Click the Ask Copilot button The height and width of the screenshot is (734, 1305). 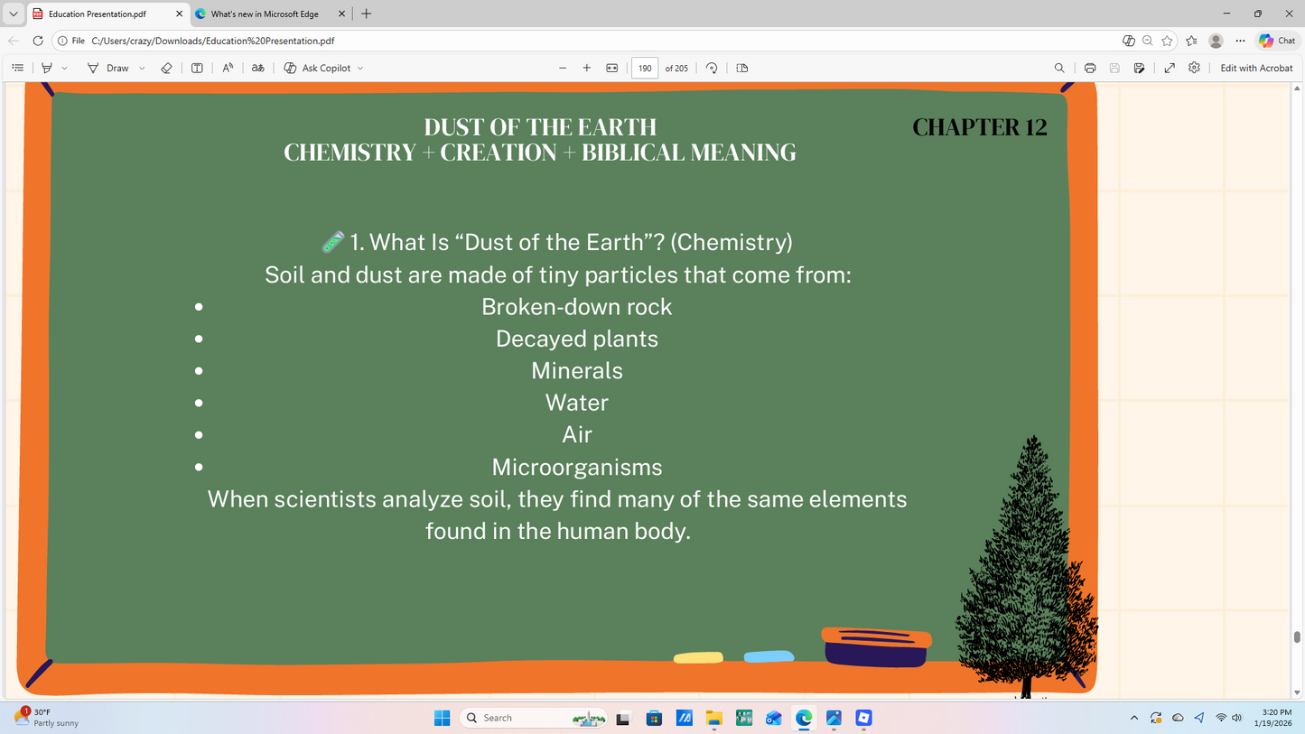click(x=317, y=68)
